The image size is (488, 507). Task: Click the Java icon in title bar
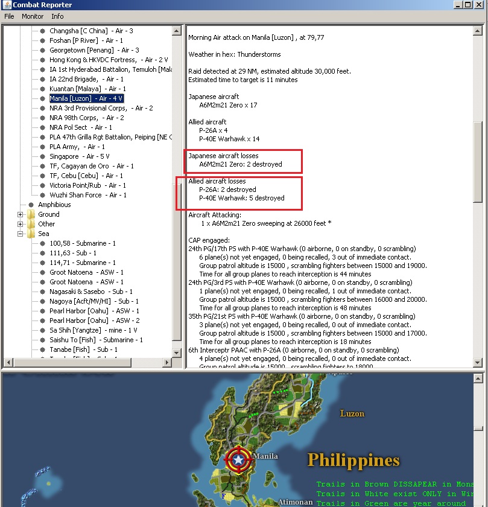click(7, 5)
